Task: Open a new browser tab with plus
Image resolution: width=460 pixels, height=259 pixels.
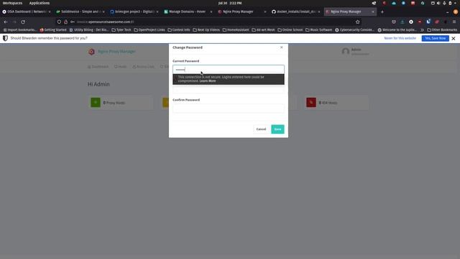Action: (x=382, y=12)
